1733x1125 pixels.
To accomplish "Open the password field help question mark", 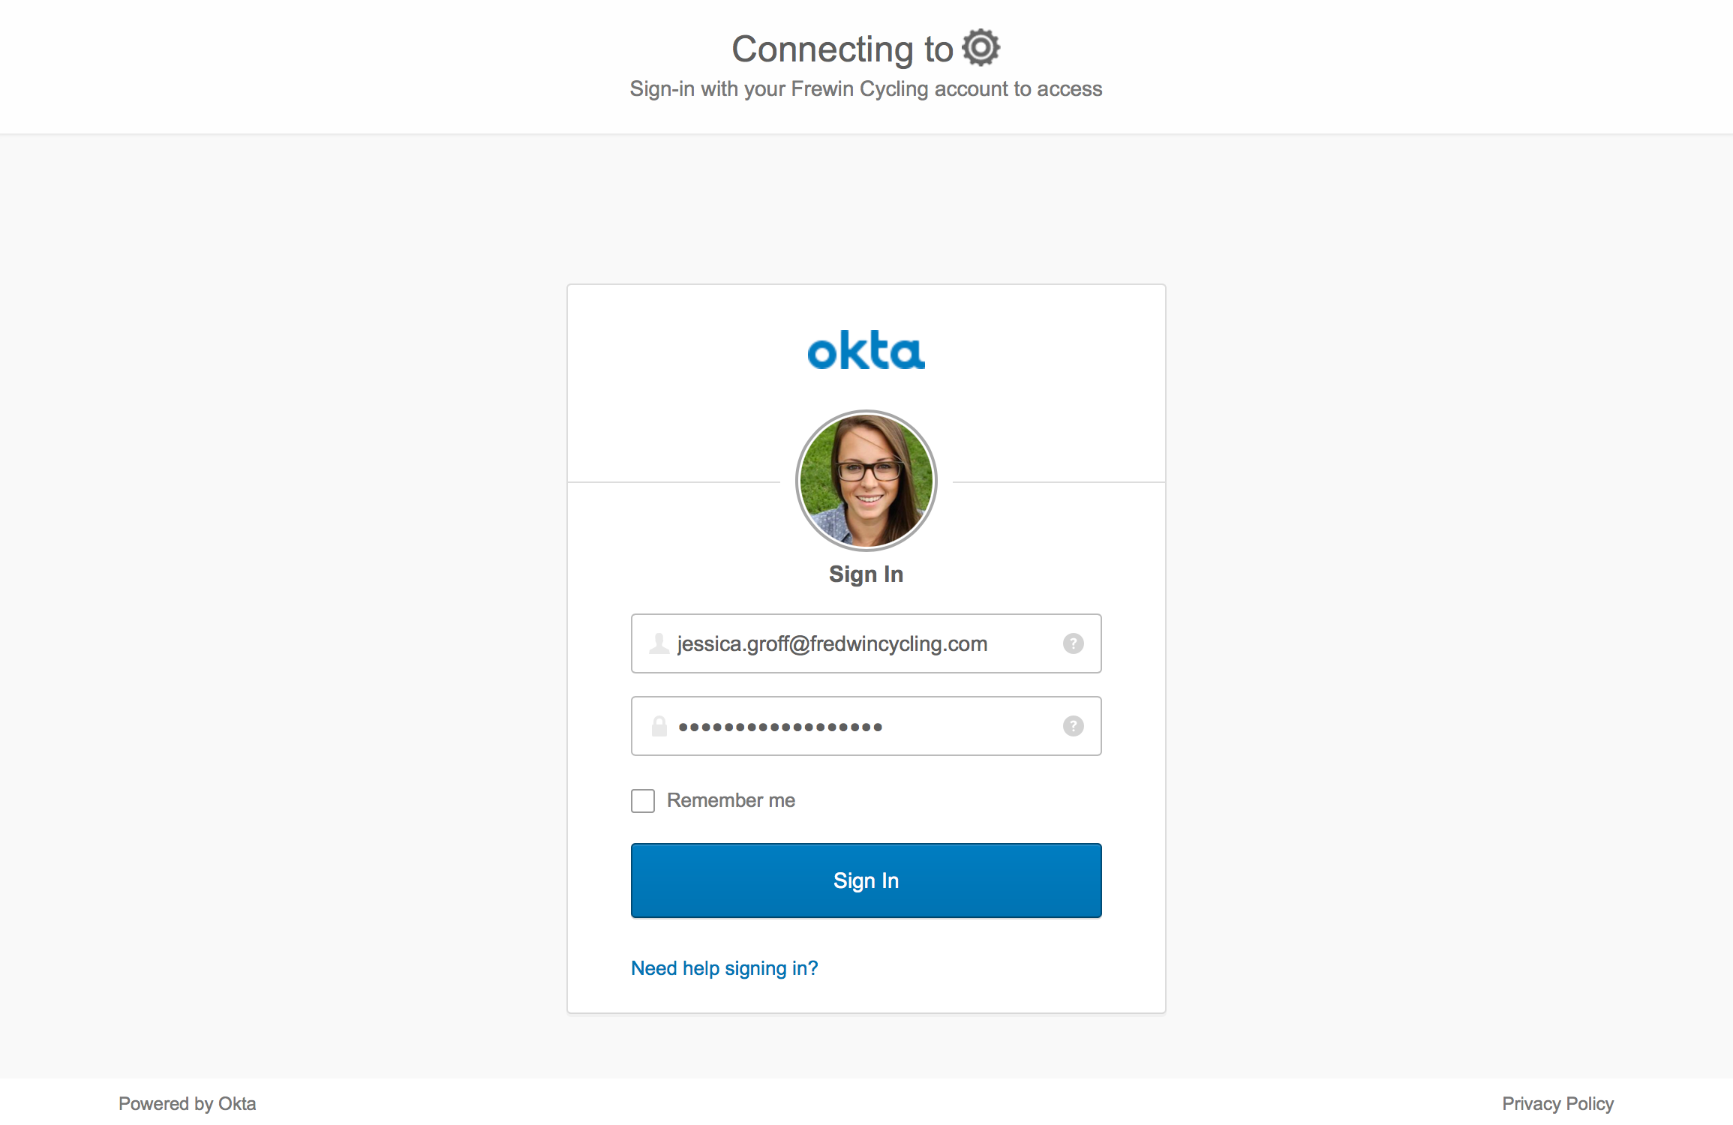I will 1074,725.
